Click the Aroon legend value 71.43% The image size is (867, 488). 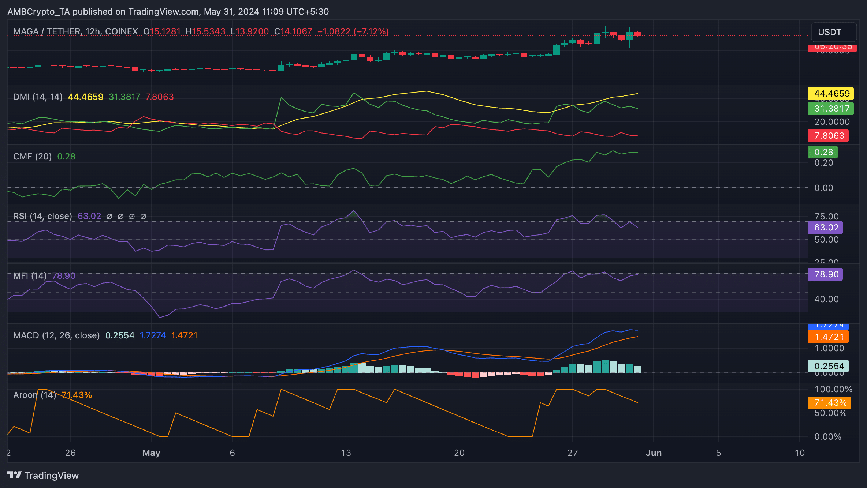[x=77, y=395]
